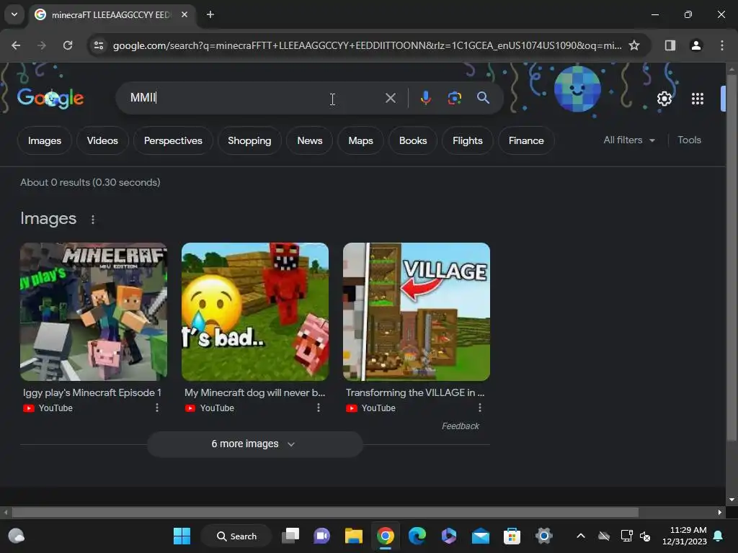Clear the search box with X

click(390, 98)
